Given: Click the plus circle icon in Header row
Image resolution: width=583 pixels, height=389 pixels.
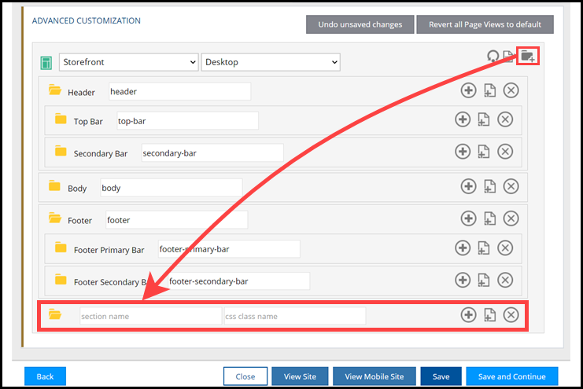Looking at the screenshot, I should (468, 91).
